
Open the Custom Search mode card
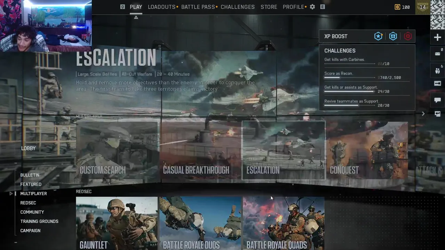[x=117, y=150]
